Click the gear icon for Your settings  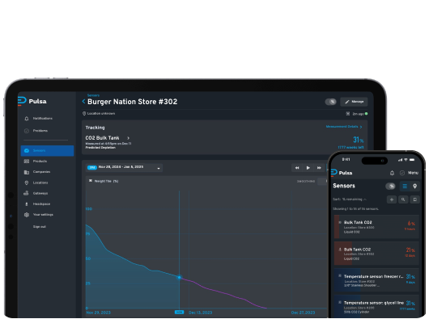tap(27, 215)
